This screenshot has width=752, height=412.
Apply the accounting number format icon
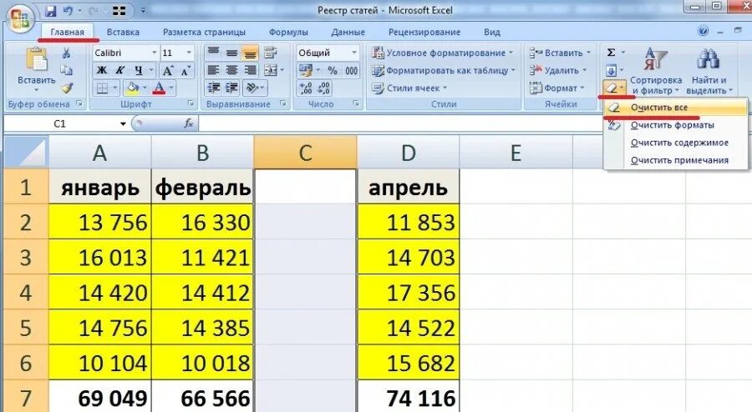[306, 71]
